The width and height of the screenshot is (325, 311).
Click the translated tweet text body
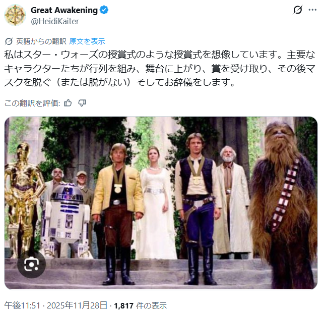click(x=160, y=69)
